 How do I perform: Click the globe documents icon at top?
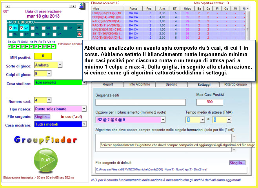click(x=82, y=6)
